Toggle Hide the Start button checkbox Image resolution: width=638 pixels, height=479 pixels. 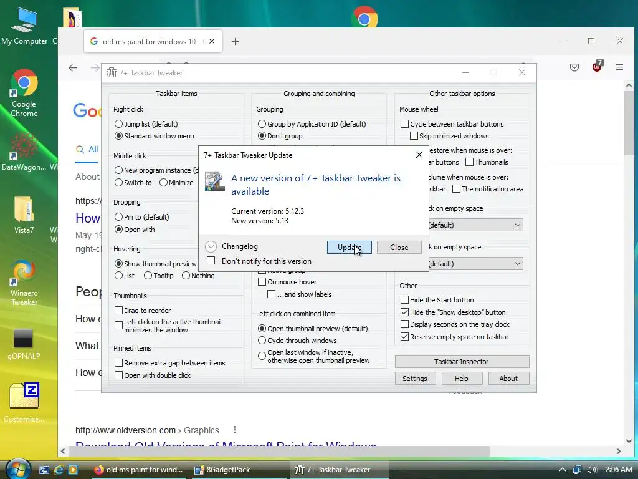[404, 300]
